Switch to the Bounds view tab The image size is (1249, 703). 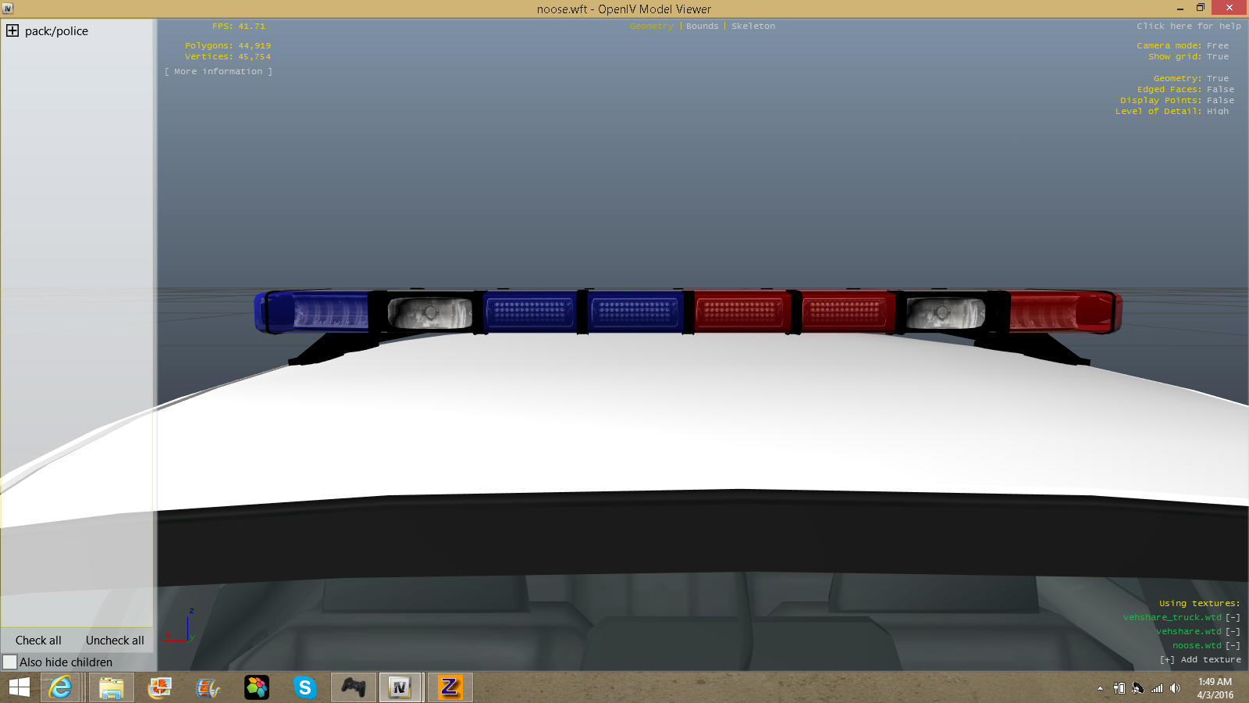click(702, 27)
